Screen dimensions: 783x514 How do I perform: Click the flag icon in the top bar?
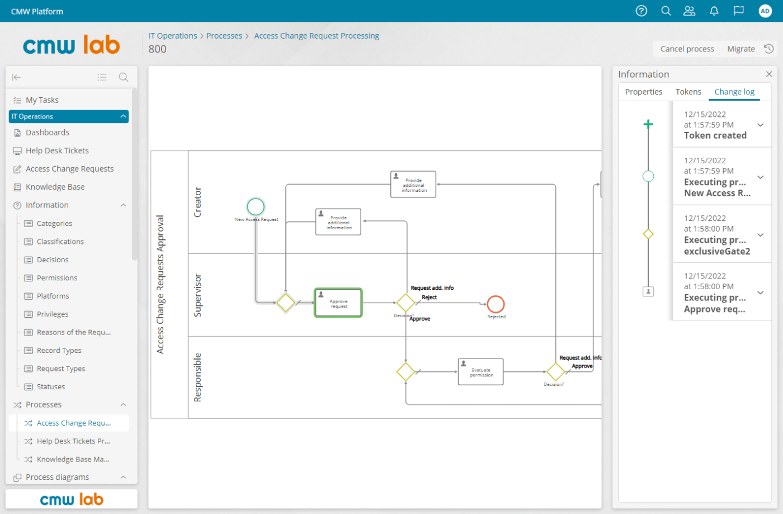[738, 11]
